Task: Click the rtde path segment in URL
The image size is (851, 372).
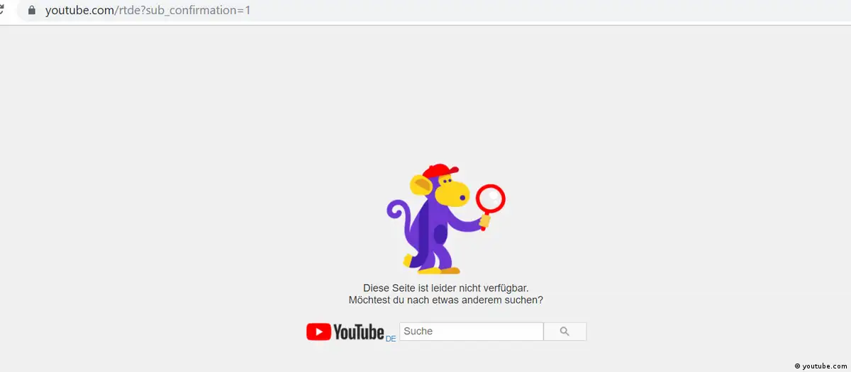Action: [128, 11]
